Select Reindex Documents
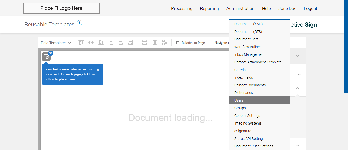The image size is (348, 150). [259, 85]
